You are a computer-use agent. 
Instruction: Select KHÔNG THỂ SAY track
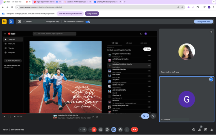129,86
